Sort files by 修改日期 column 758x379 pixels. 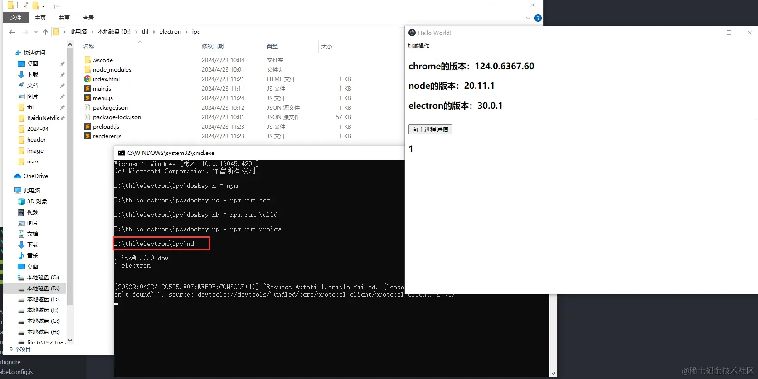pyautogui.click(x=213, y=46)
